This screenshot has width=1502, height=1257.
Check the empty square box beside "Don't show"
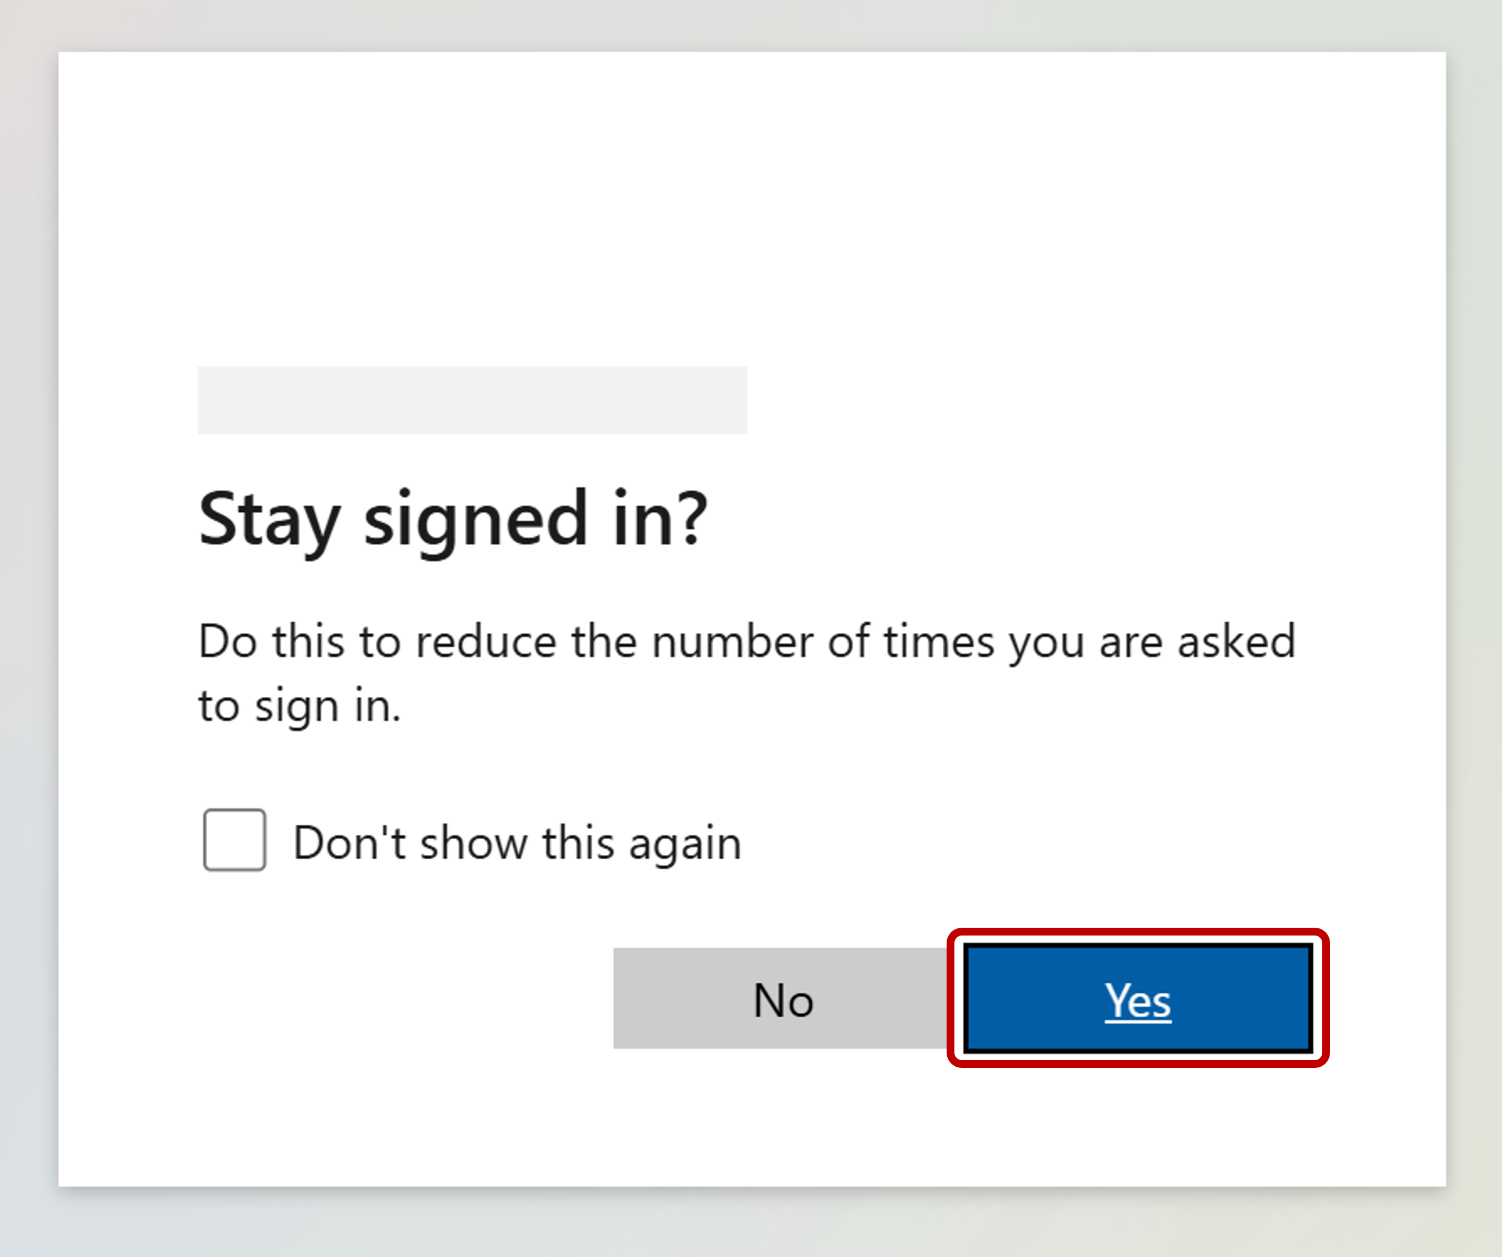(x=235, y=840)
